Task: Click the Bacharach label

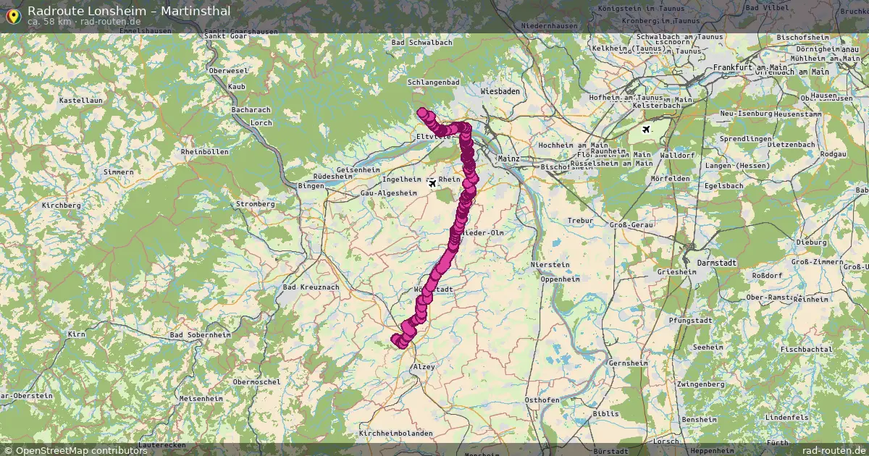Action: point(251,110)
